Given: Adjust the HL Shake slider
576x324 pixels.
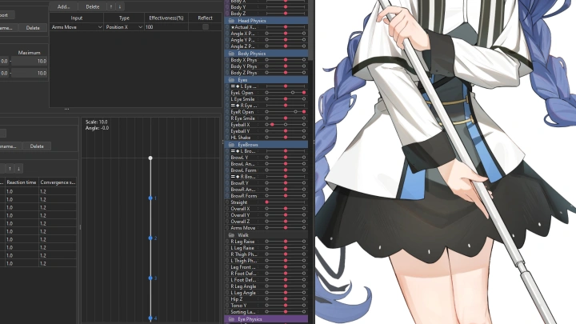Looking at the screenshot, I should (286, 138).
